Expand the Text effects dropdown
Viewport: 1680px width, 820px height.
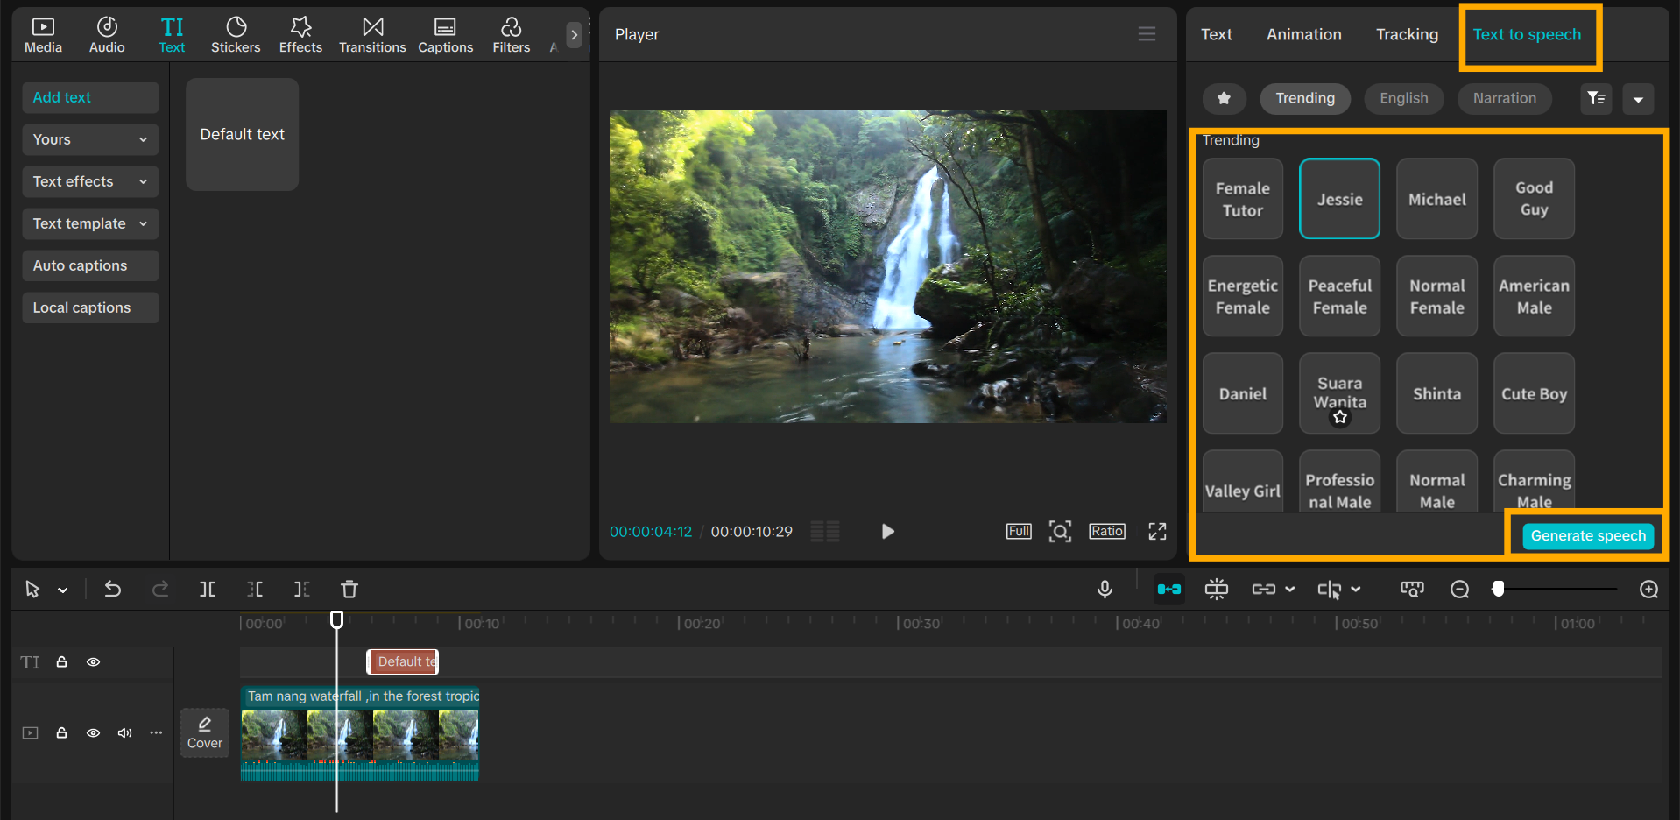[x=90, y=181]
